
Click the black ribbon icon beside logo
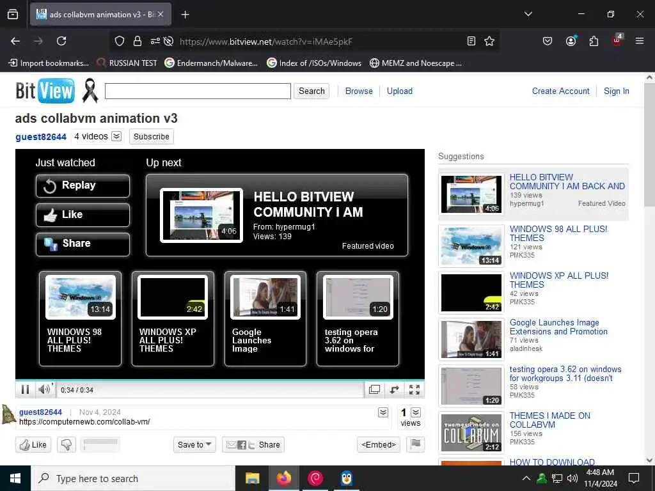[90, 90]
